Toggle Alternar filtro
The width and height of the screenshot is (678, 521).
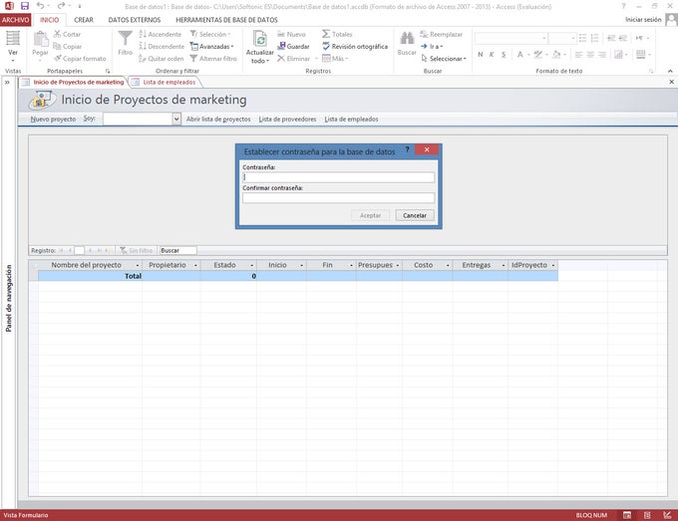213,59
